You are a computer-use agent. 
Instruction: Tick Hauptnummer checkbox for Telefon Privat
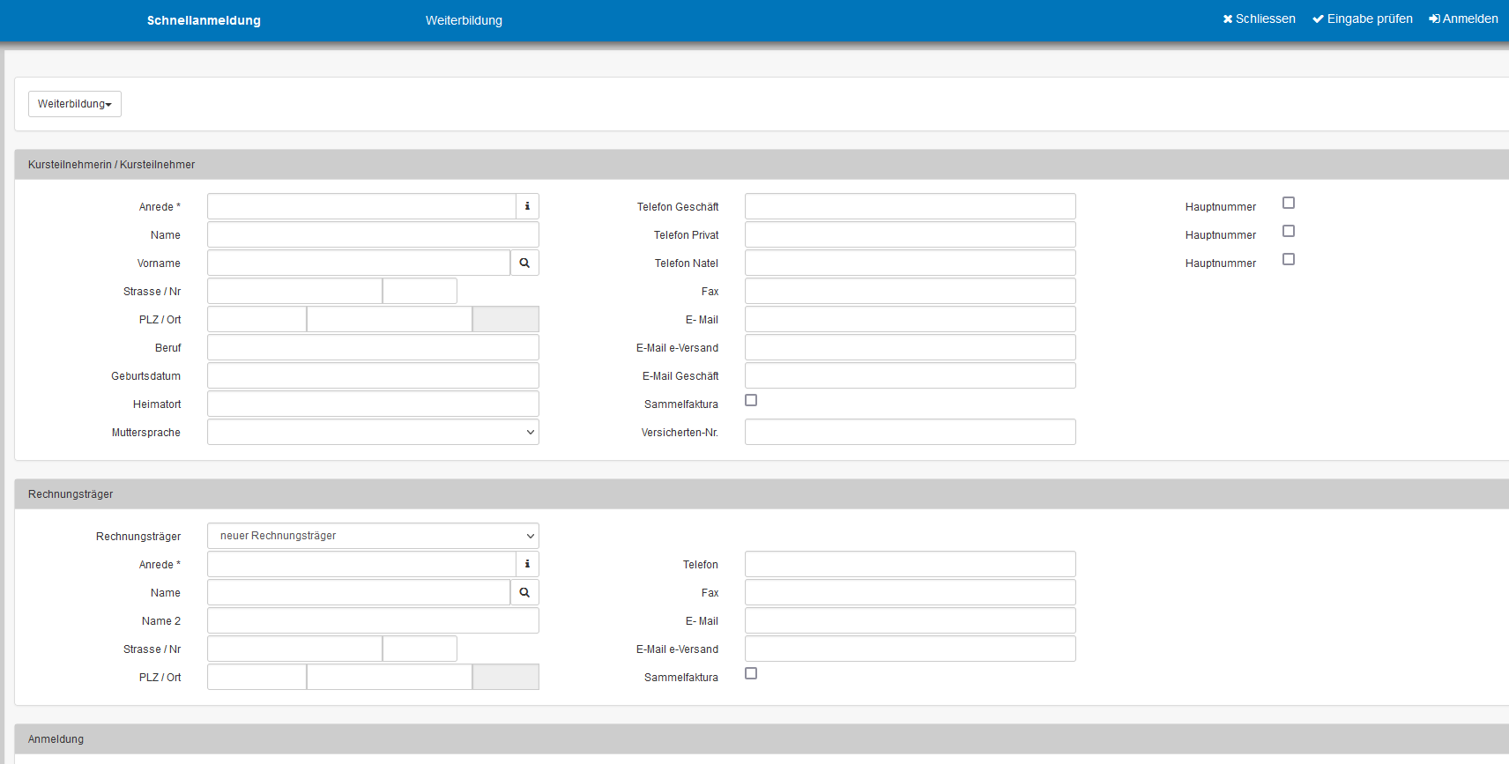[x=1289, y=231]
